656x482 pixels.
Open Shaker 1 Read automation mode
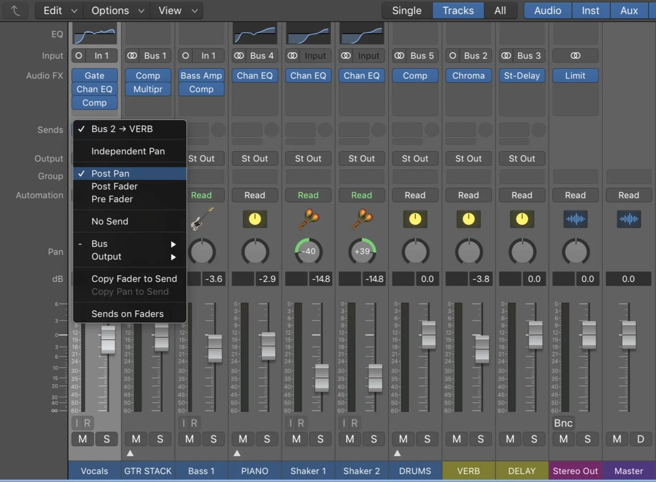coord(308,195)
